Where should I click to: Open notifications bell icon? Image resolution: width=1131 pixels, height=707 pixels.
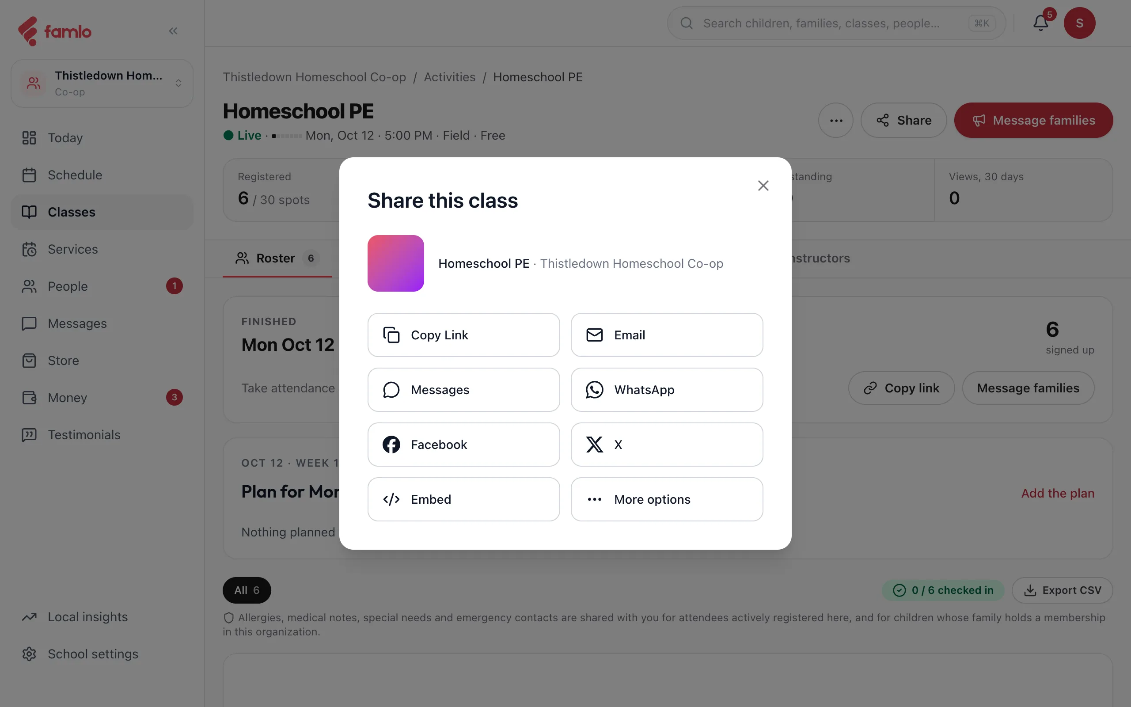(1041, 23)
